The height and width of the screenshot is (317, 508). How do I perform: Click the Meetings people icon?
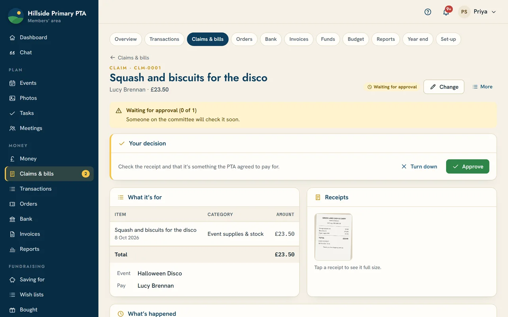(x=12, y=128)
